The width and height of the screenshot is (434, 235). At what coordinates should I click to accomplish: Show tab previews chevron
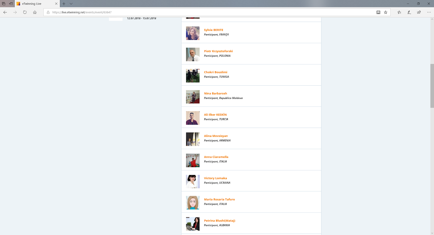coord(71,4)
